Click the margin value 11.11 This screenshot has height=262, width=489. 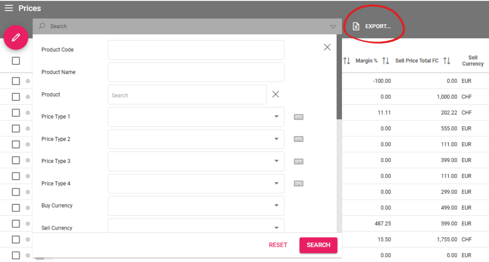(x=384, y=112)
